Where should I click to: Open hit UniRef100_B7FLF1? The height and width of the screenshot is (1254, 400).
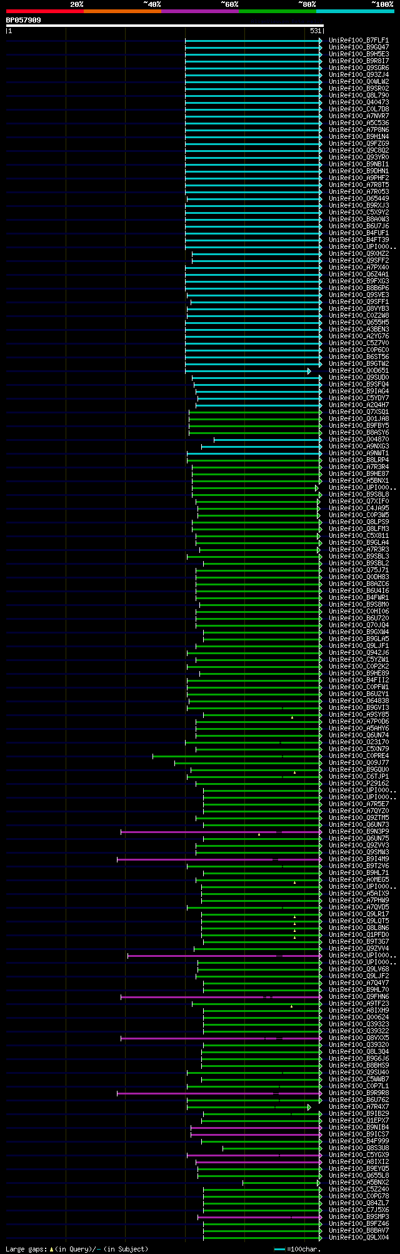359,40
